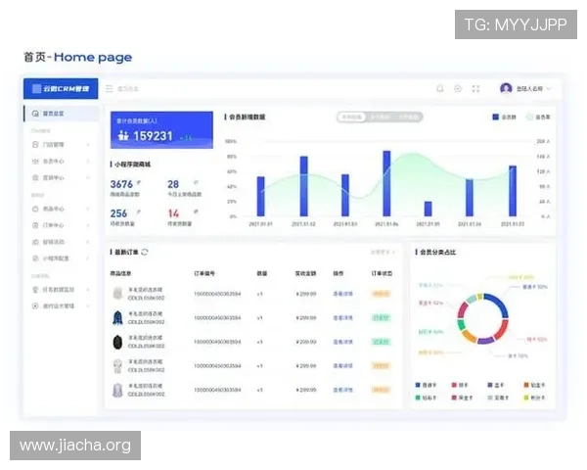Click the user avatar picture
The width and height of the screenshot is (587, 470).
506,88
